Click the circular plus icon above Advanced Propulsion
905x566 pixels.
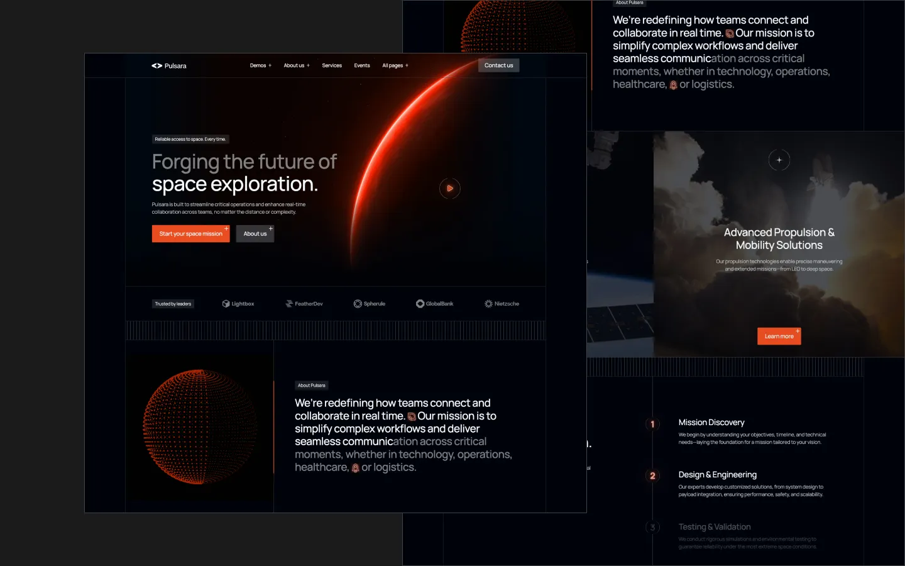[779, 160]
